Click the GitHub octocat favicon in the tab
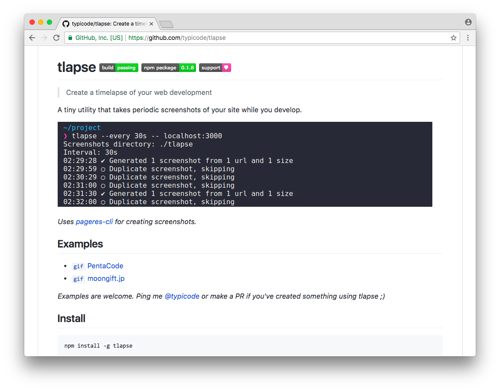 tap(65, 24)
